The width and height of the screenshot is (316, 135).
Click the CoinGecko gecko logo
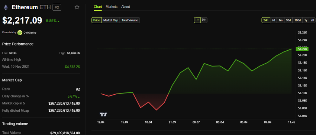coord(20,33)
